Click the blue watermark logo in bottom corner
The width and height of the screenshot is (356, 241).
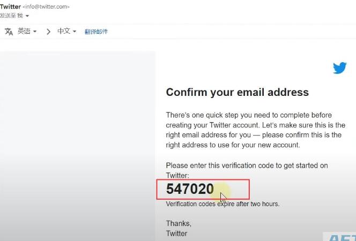click(x=341, y=238)
